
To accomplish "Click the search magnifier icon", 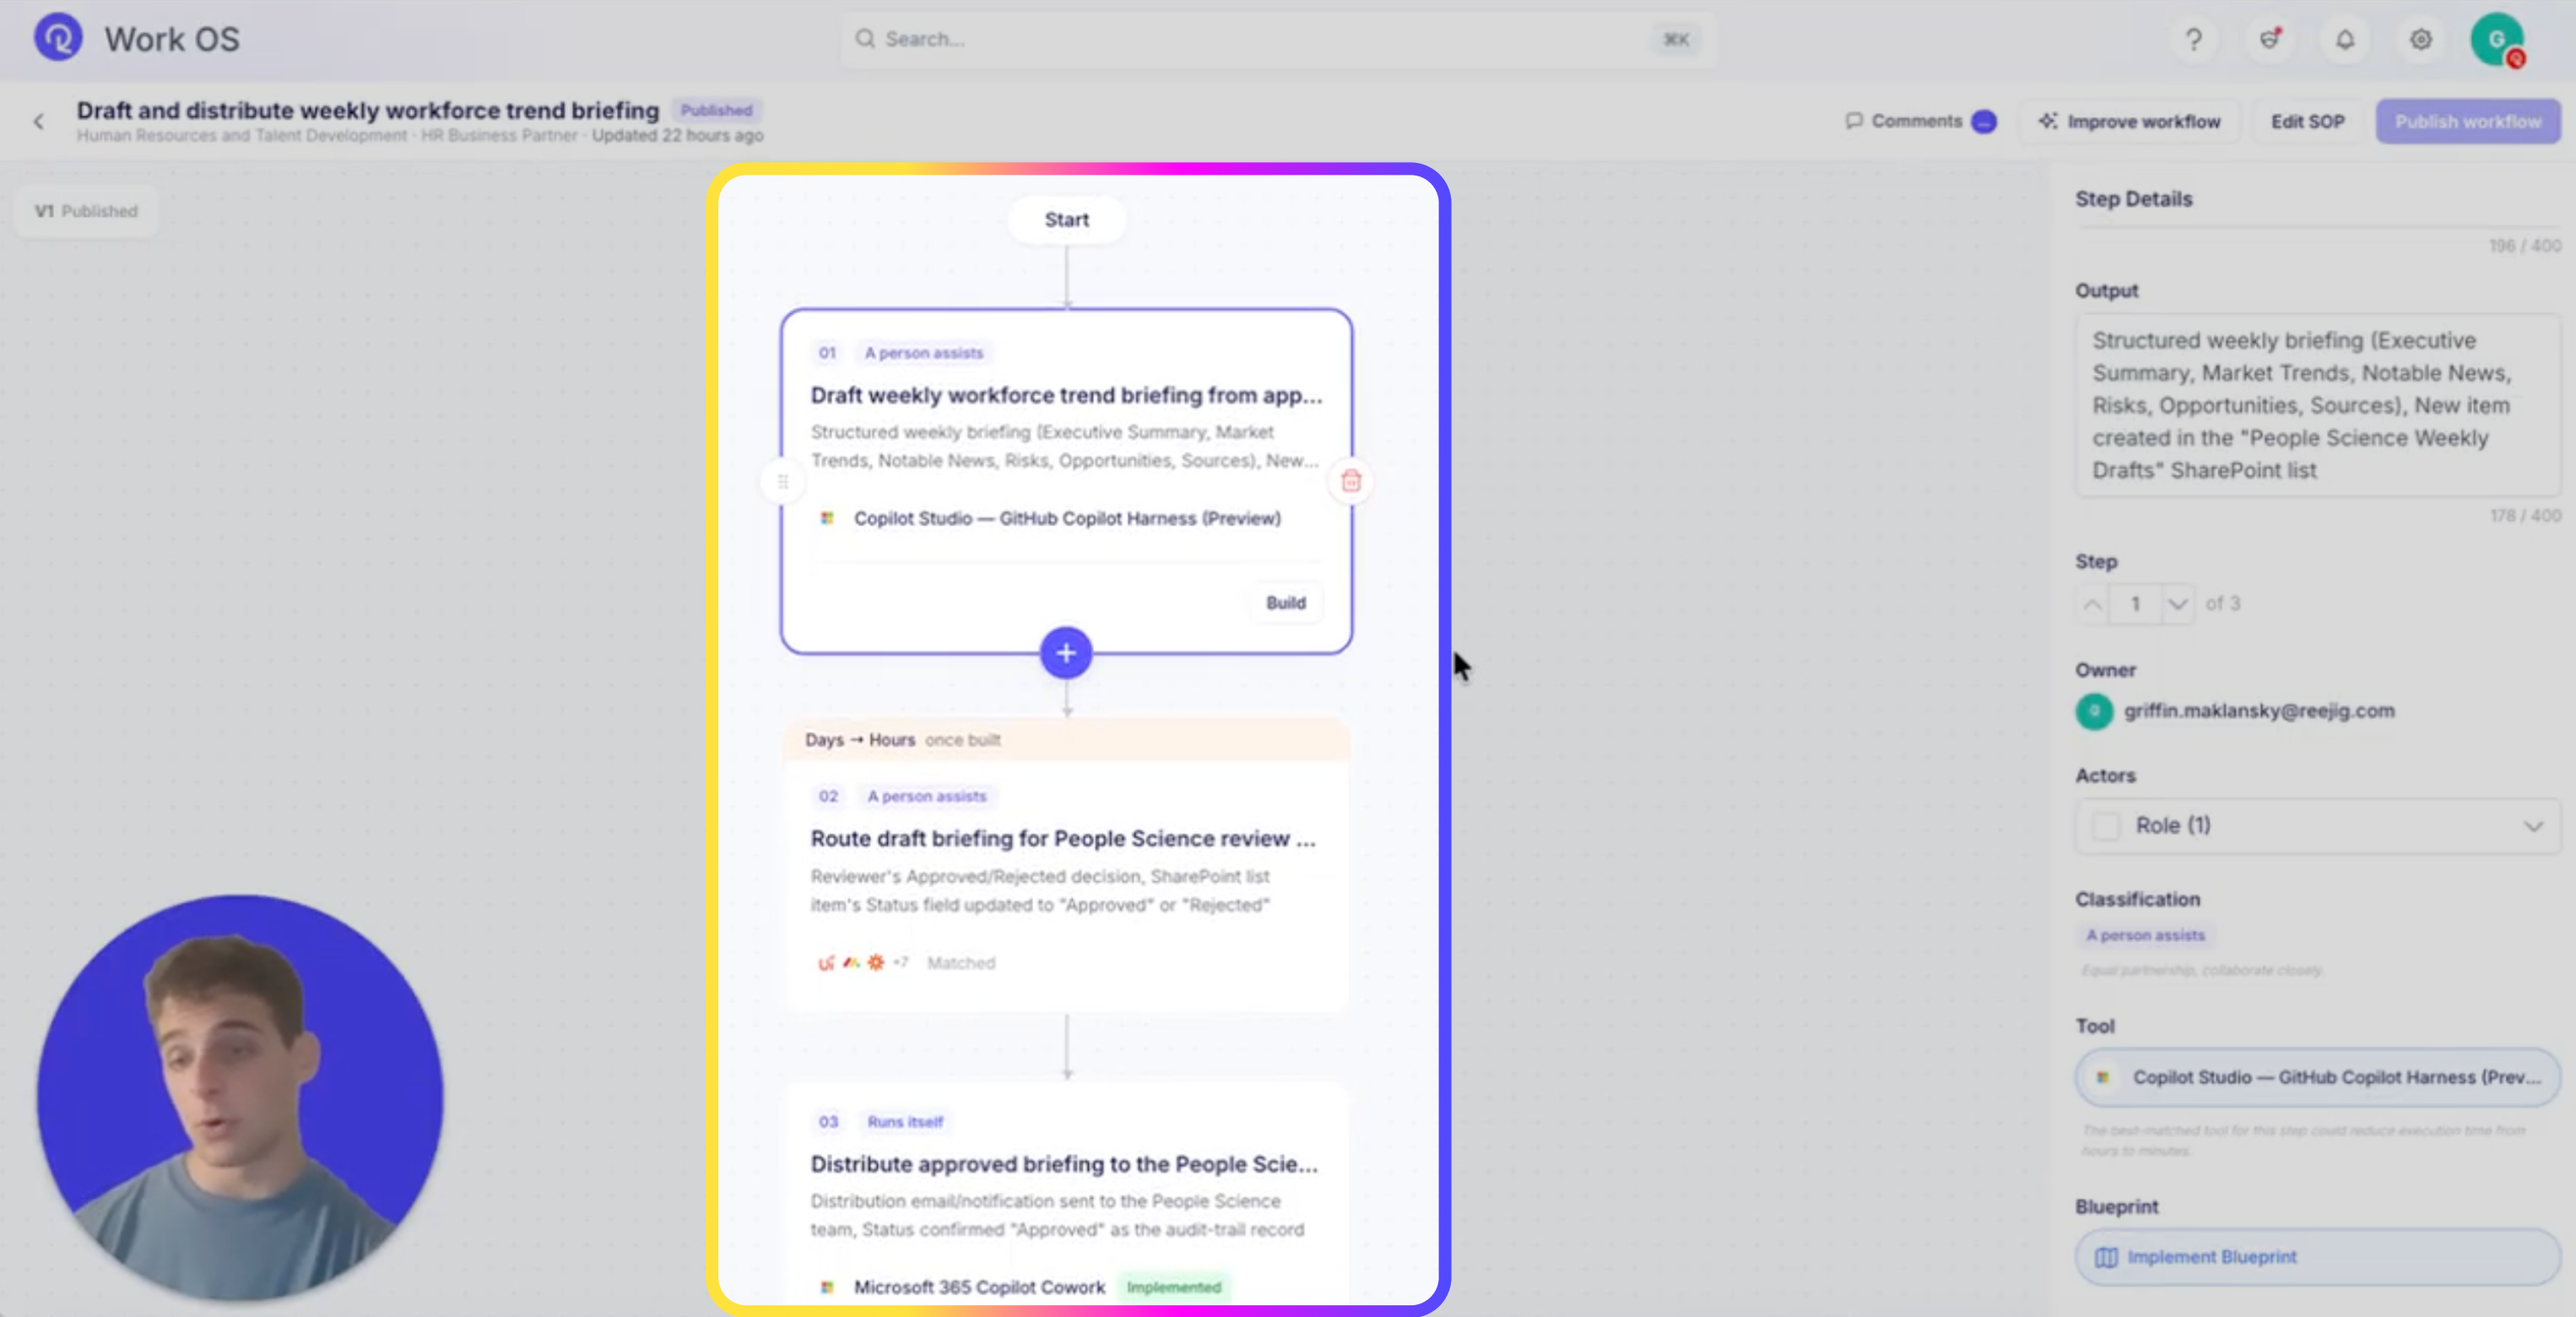I will point(865,39).
